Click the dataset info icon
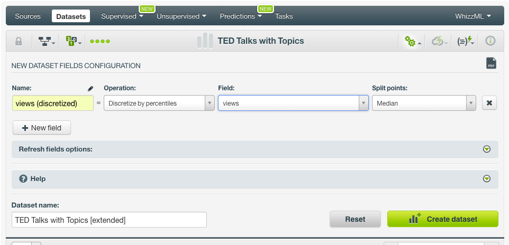Image resolution: width=509 pixels, height=245 pixels. tap(490, 41)
